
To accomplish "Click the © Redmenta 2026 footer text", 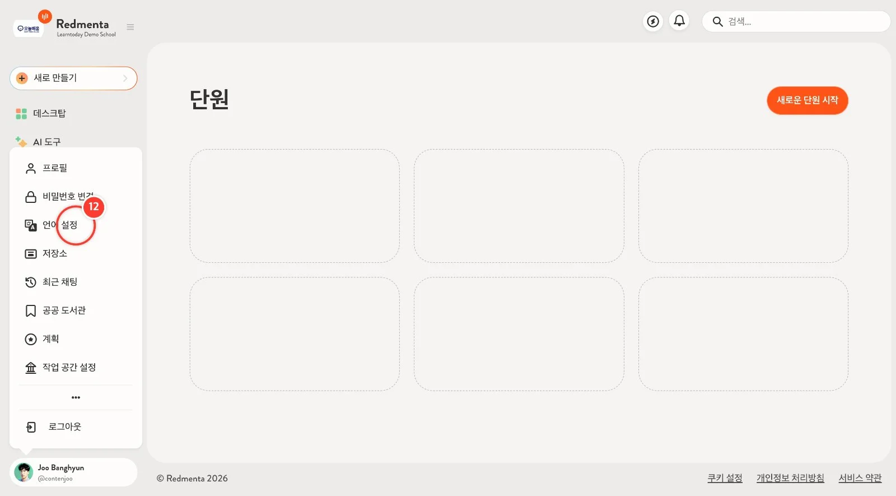I will (x=192, y=479).
